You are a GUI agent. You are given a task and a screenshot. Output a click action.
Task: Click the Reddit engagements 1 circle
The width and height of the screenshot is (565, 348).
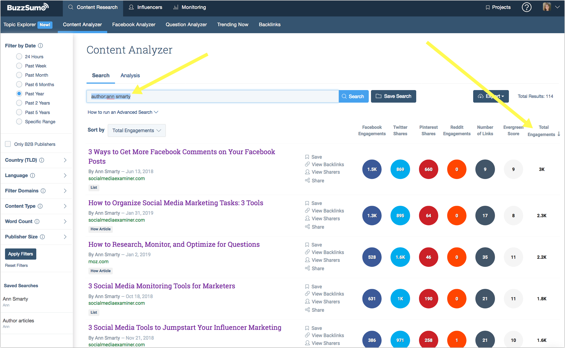coord(457,339)
